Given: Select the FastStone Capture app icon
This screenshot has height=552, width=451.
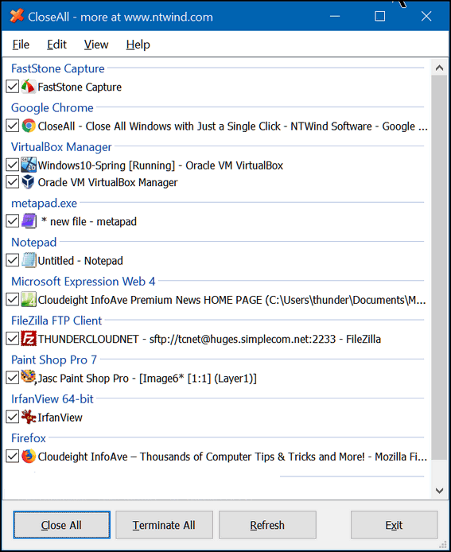Looking at the screenshot, I should pyautogui.click(x=28, y=87).
